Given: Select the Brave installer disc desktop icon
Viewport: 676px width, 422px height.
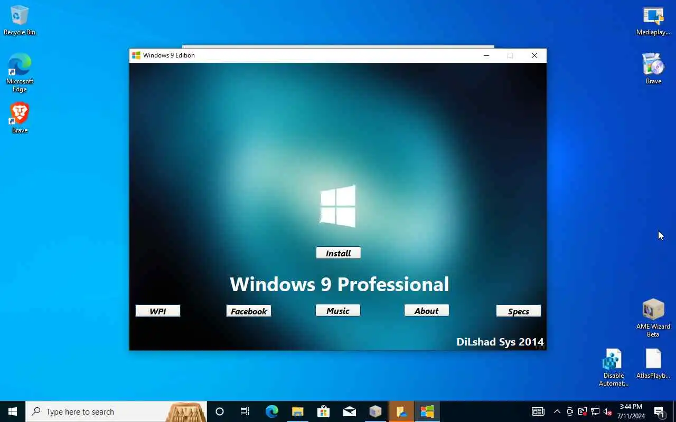Looking at the screenshot, I should [x=653, y=69].
